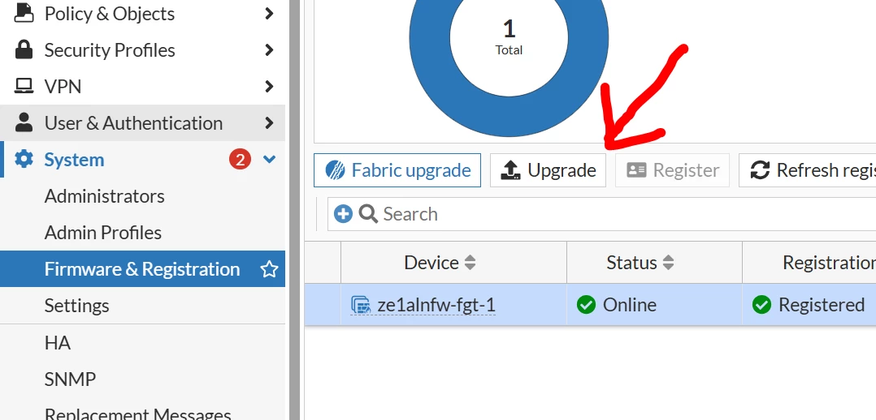This screenshot has width=876, height=420.
Task: Click the Status column sort arrows
Action: coord(668,263)
